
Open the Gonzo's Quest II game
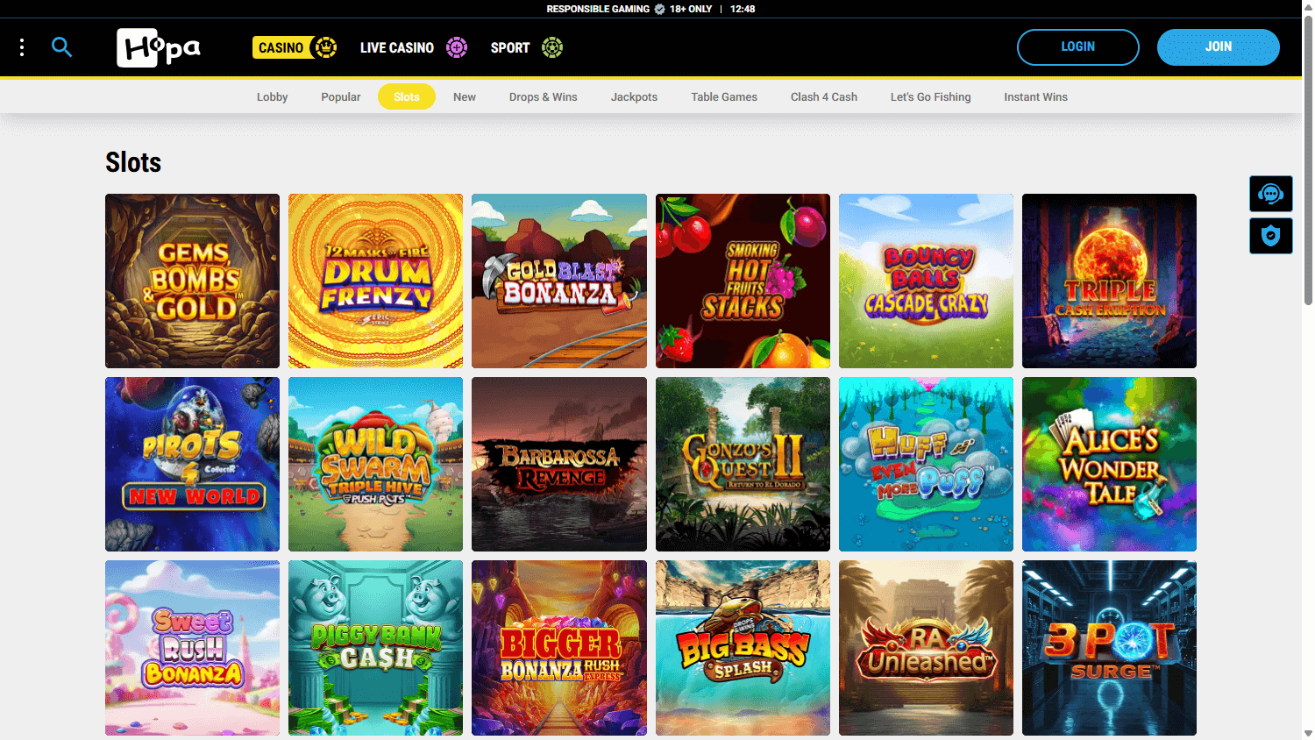(743, 464)
